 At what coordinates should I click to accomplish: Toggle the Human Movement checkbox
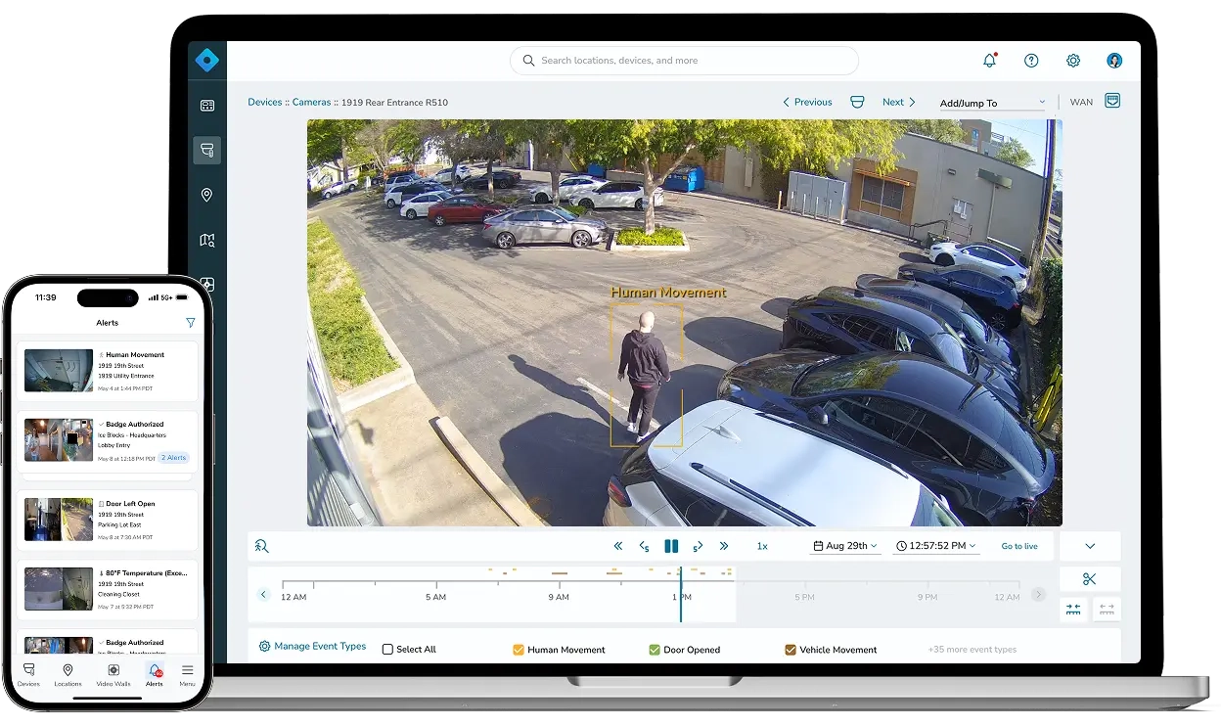[520, 650]
